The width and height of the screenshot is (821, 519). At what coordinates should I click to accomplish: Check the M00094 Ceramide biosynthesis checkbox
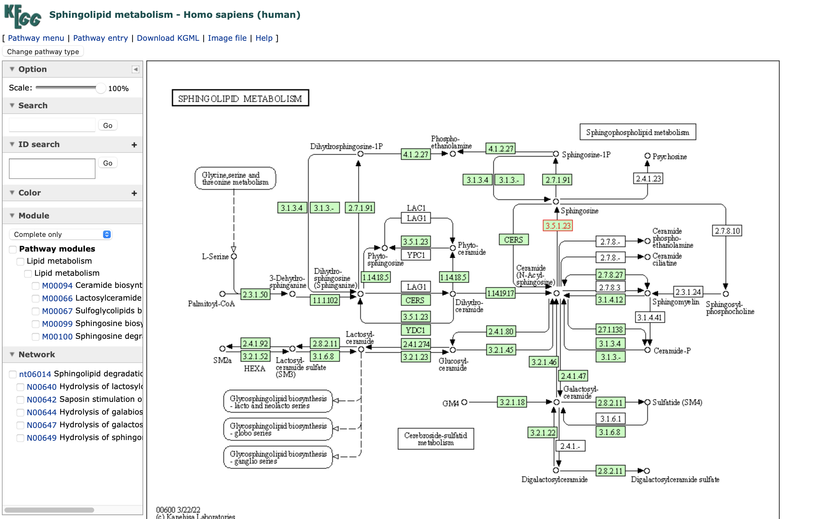tap(35, 286)
